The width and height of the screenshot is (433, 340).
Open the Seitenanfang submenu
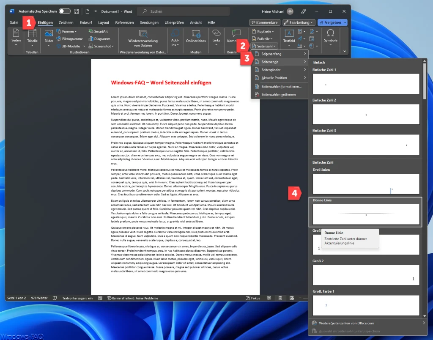[x=280, y=54]
